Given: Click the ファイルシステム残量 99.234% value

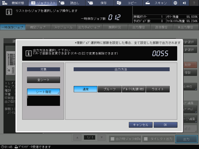Looking at the screenshot, I should click(192, 21).
